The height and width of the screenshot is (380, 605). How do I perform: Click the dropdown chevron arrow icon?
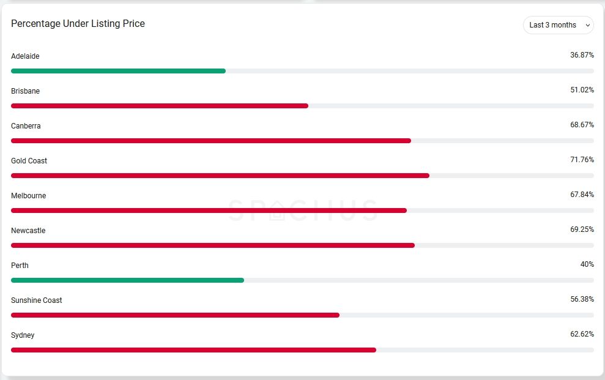(x=588, y=25)
